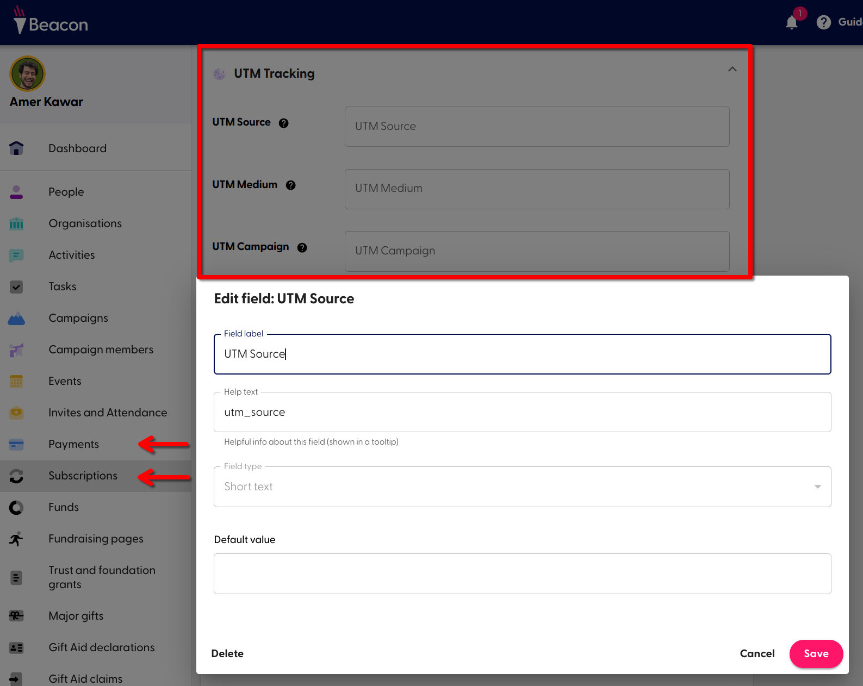Collapse the UTM Tracking section
The image size is (863, 686).
[732, 69]
